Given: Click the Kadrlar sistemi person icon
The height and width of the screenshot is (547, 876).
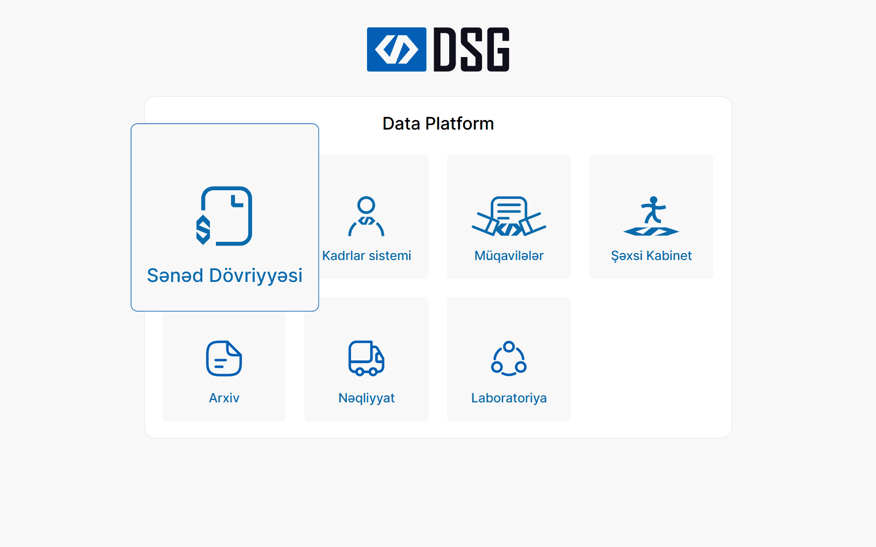Looking at the screenshot, I should click(x=366, y=216).
